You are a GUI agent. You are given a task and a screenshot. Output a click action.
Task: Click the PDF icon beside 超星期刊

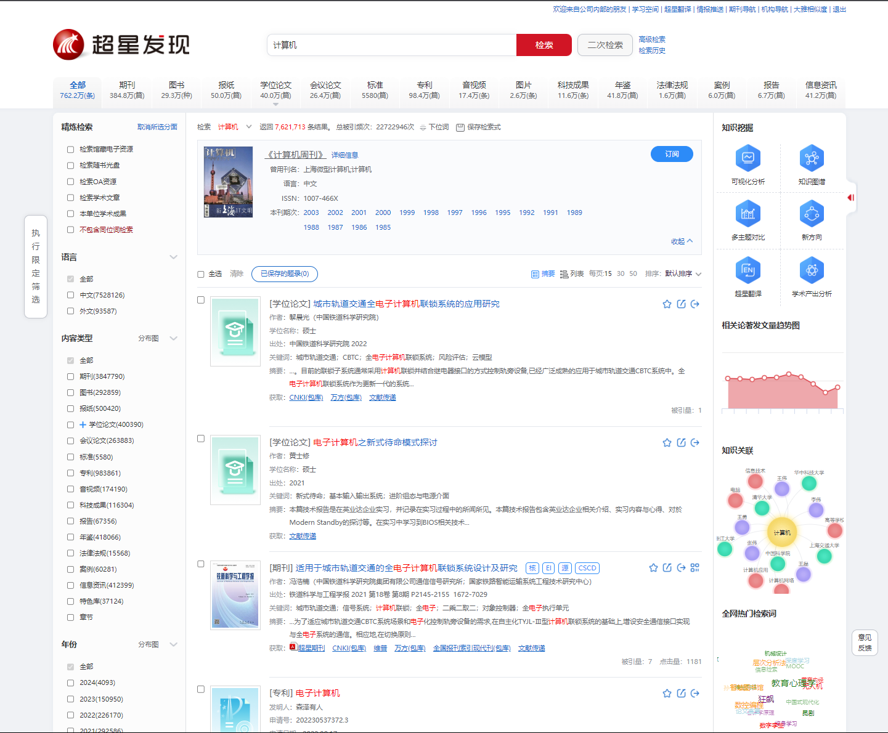[x=293, y=647]
